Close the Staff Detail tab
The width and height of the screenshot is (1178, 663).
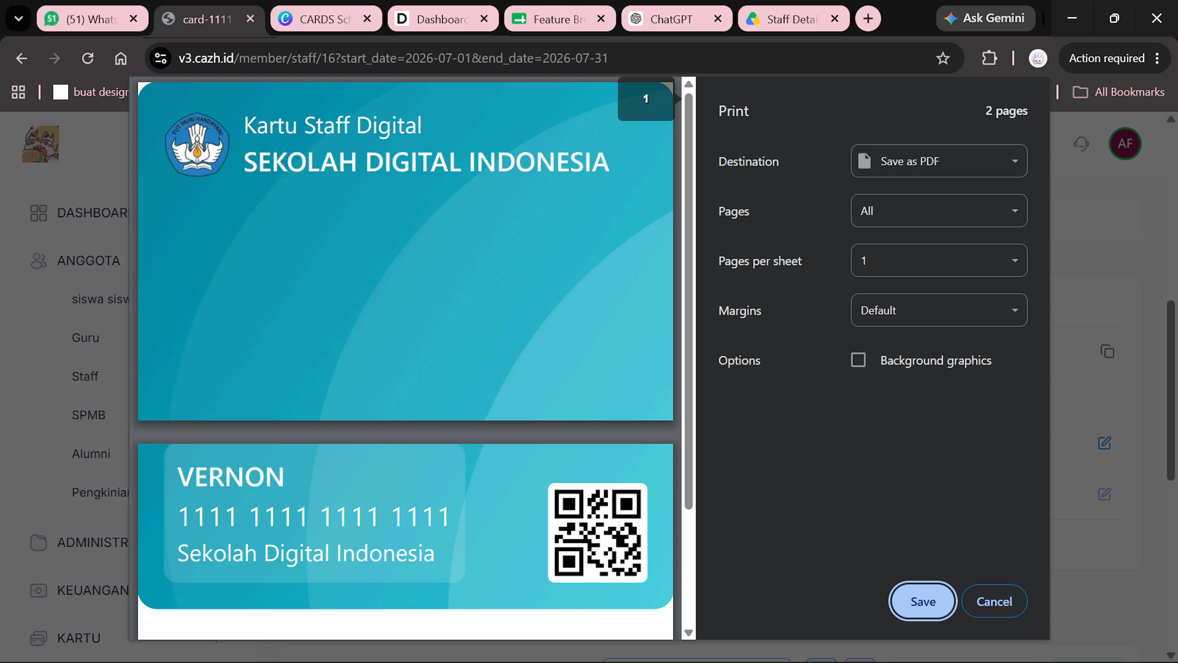(834, 19)
